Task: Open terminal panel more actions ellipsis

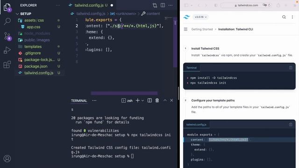Action: coord(94,100)
